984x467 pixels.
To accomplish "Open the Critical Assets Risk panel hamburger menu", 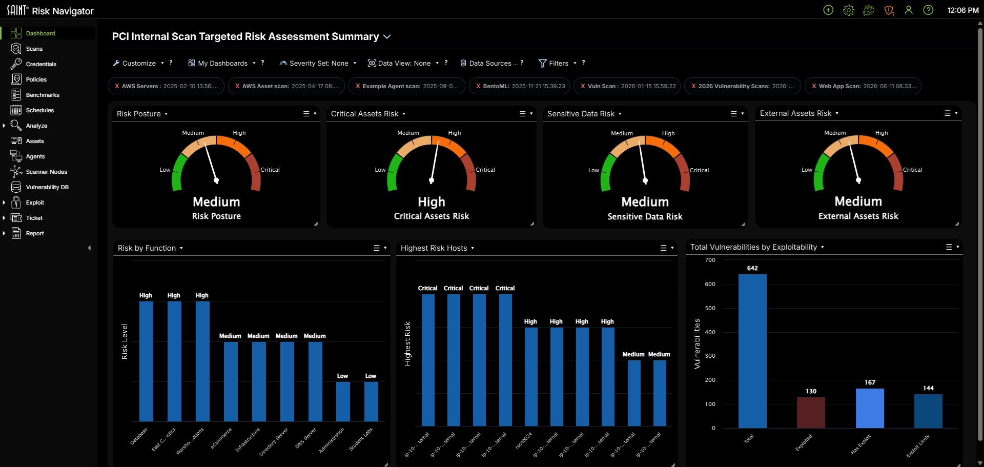I will pos(523,114).
